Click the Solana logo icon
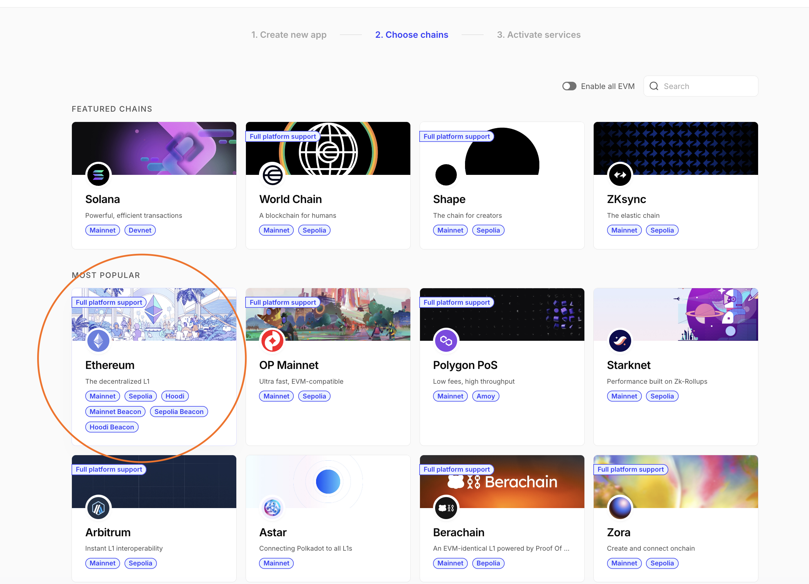The height and width of the screenshot is (584, 809). 98,175
